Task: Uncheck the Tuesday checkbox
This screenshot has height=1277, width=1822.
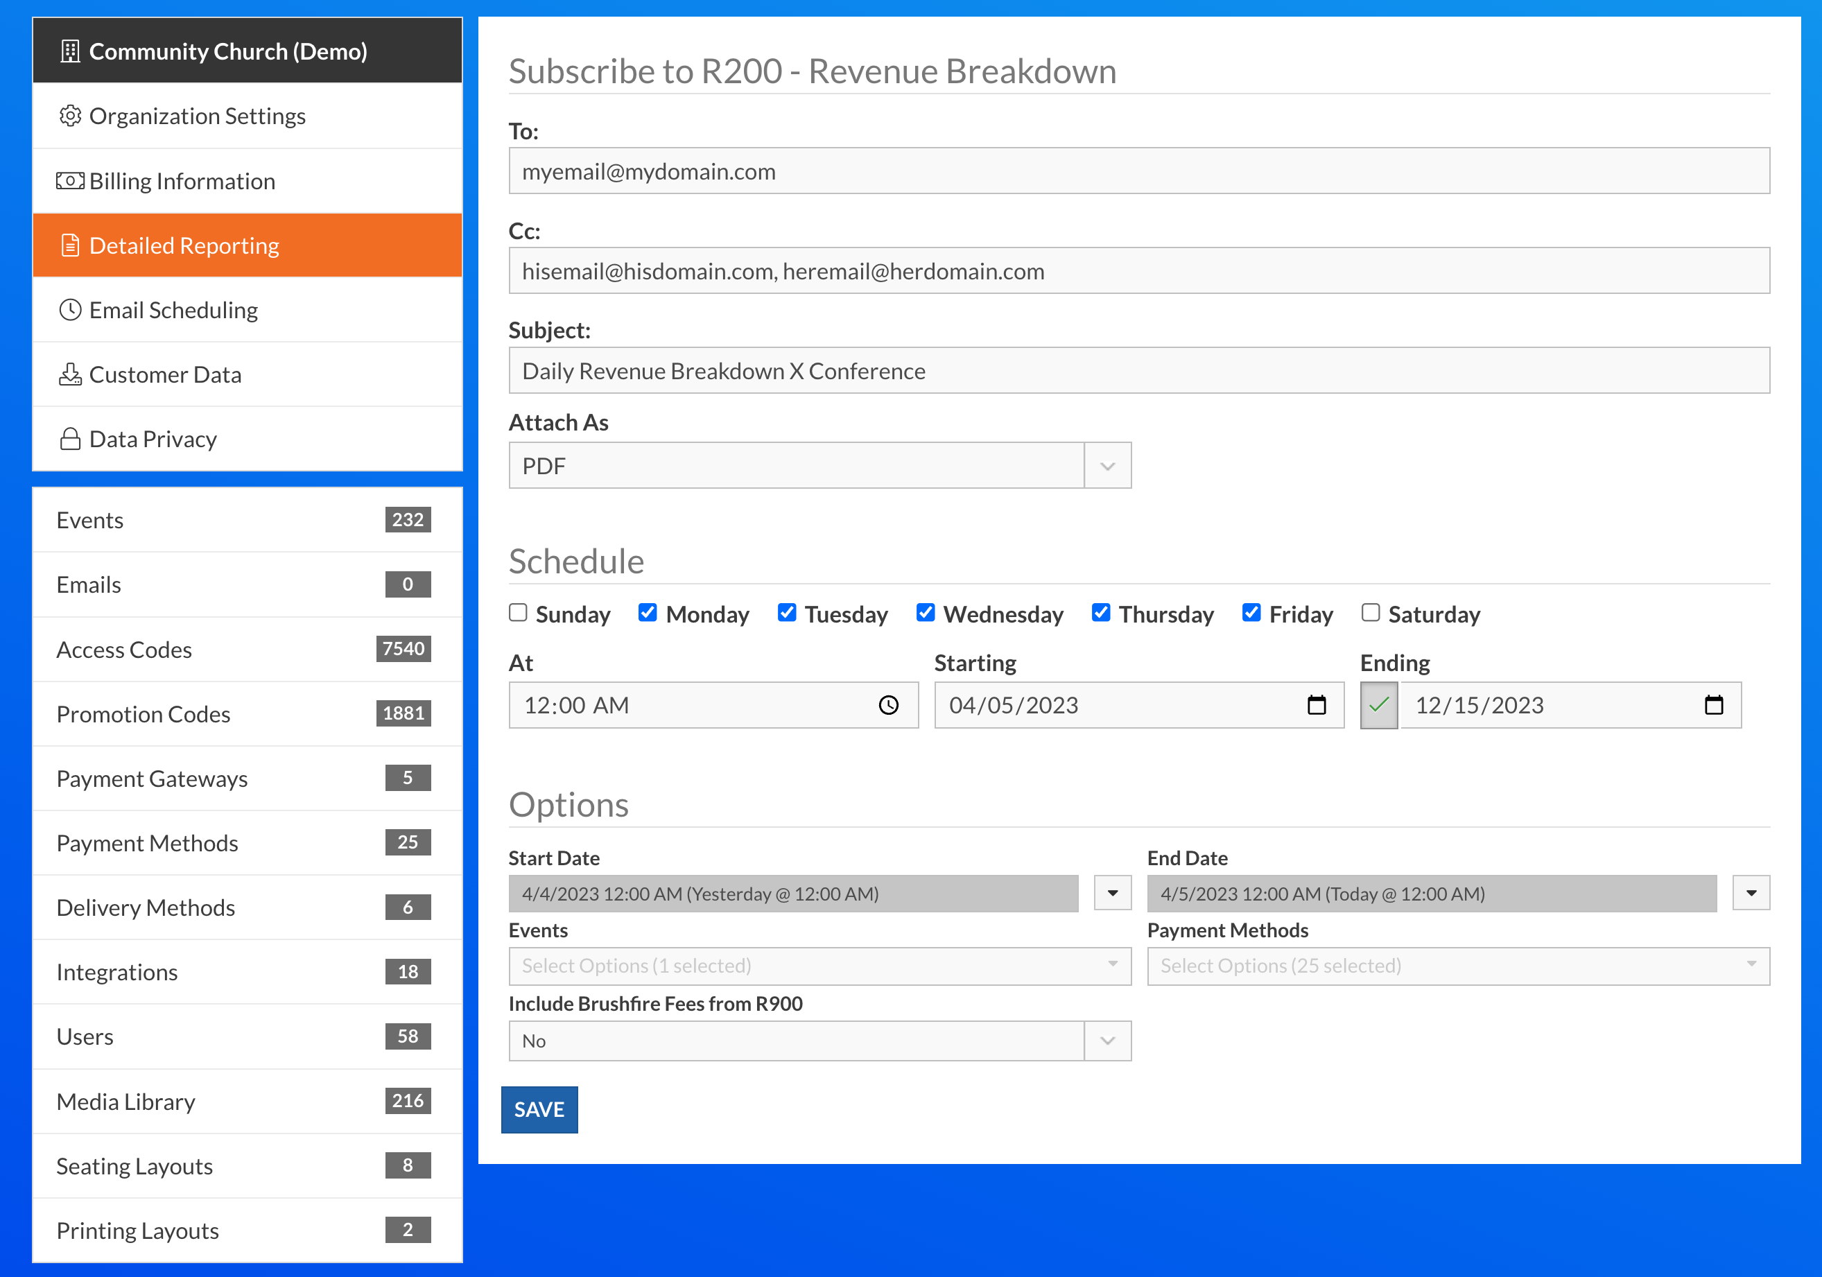Action: [786, 613]
